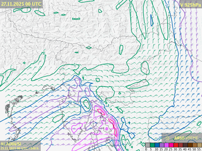Select the purple 15 legend color swatch

[x=162, y=145]
